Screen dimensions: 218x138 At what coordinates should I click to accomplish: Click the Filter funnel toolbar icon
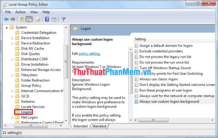(63, 19)
